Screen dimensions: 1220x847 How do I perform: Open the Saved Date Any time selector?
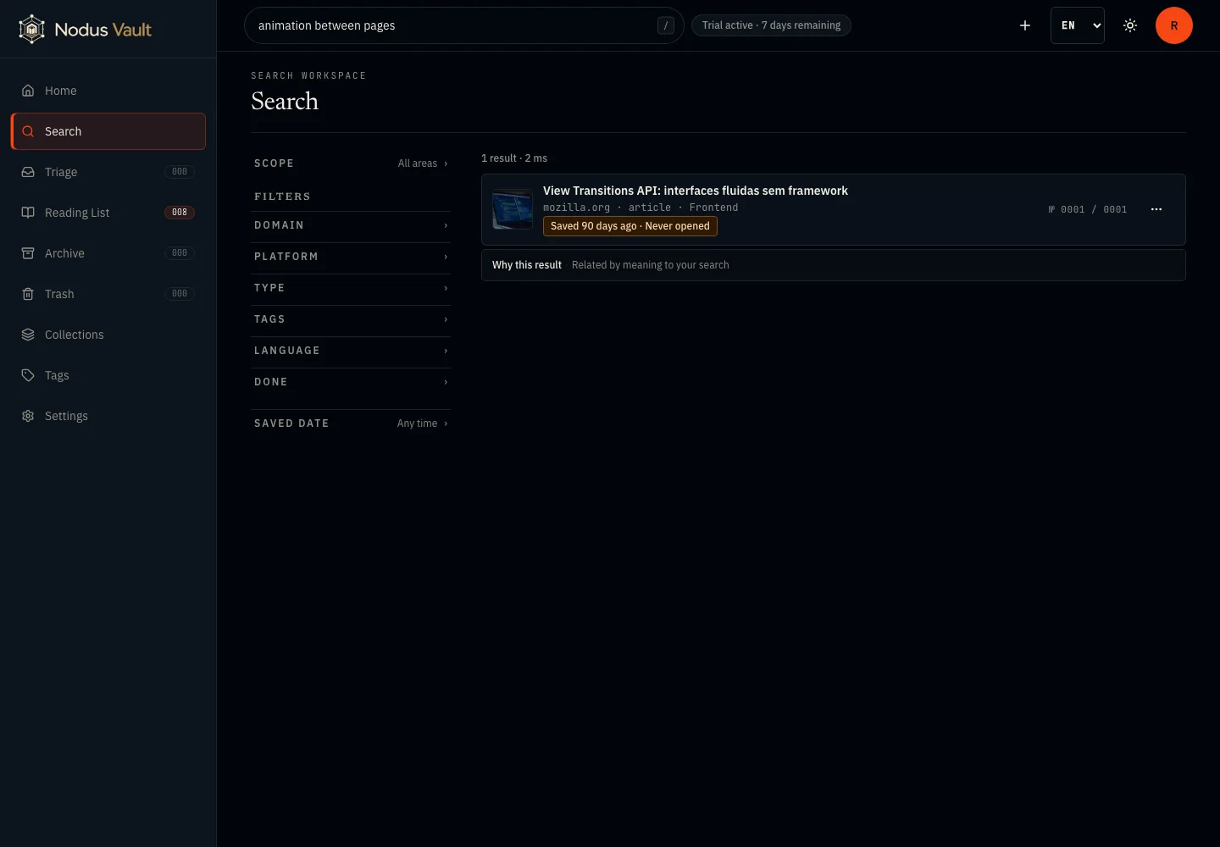[351, 423]
